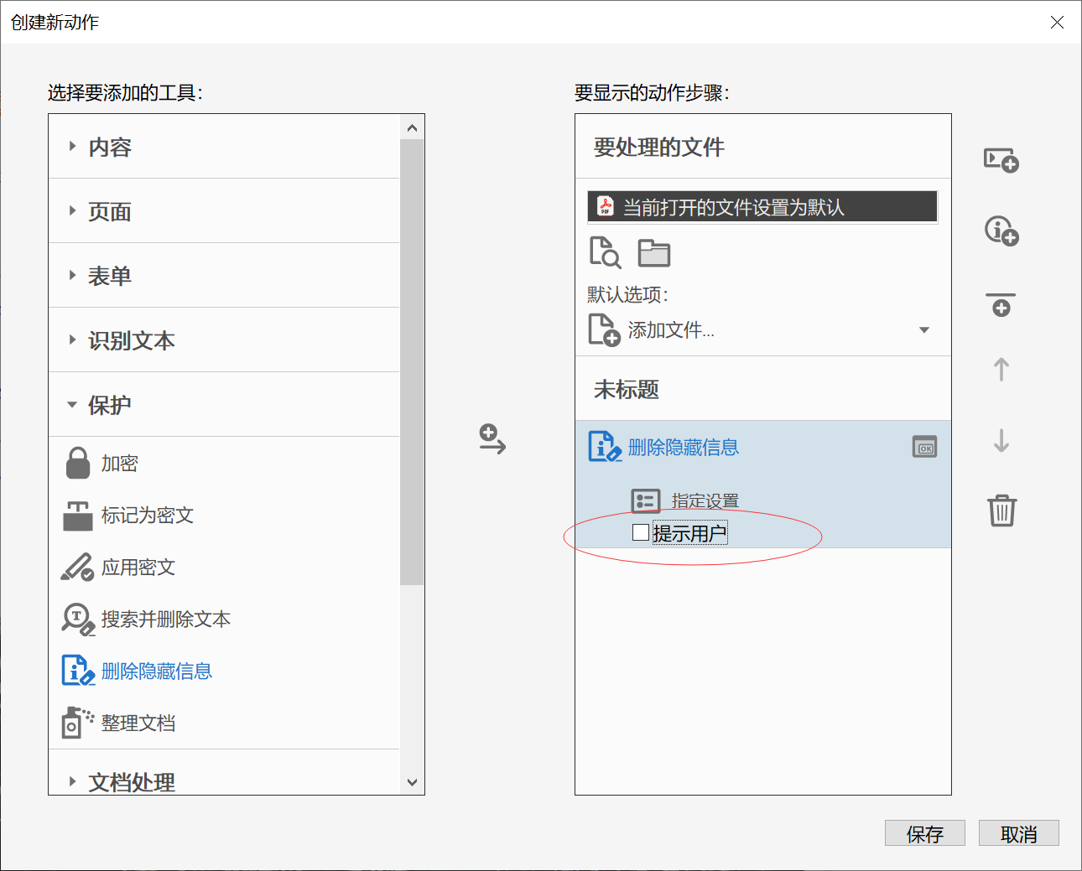Click the dialog options icon on 删除隐藏信息 step
The image size is (1082, 871).
coord(924,447)
